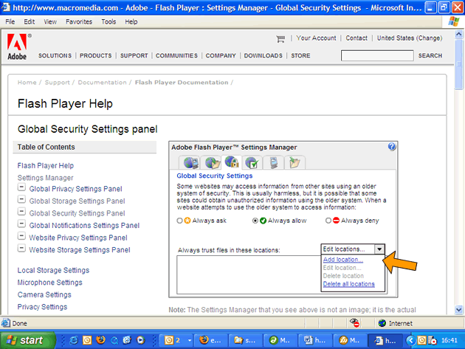Open the COMMUNITIES navigation item
Image resolution: width=465 pixels, height=349 pixels.
point(176,56)
